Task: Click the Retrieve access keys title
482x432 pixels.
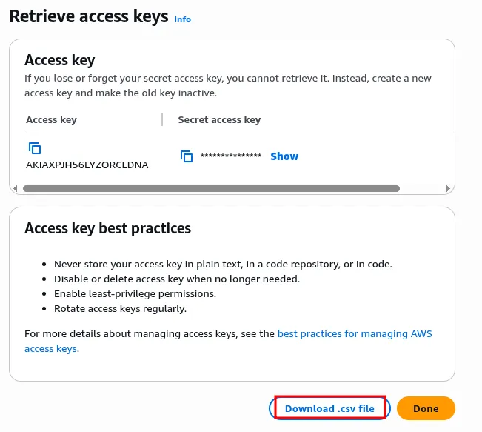Action: [89, 16]
